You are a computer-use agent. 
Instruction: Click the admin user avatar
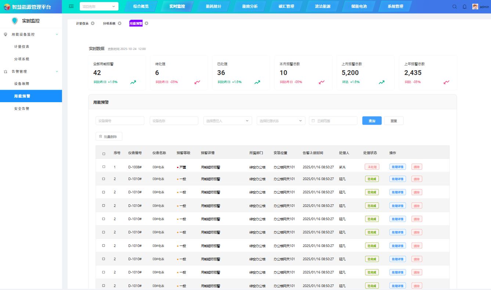(x=475, y=7)
